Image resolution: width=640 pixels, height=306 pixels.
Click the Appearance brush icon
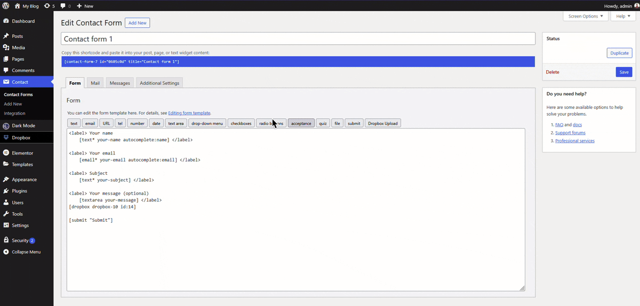coord(6,180)
